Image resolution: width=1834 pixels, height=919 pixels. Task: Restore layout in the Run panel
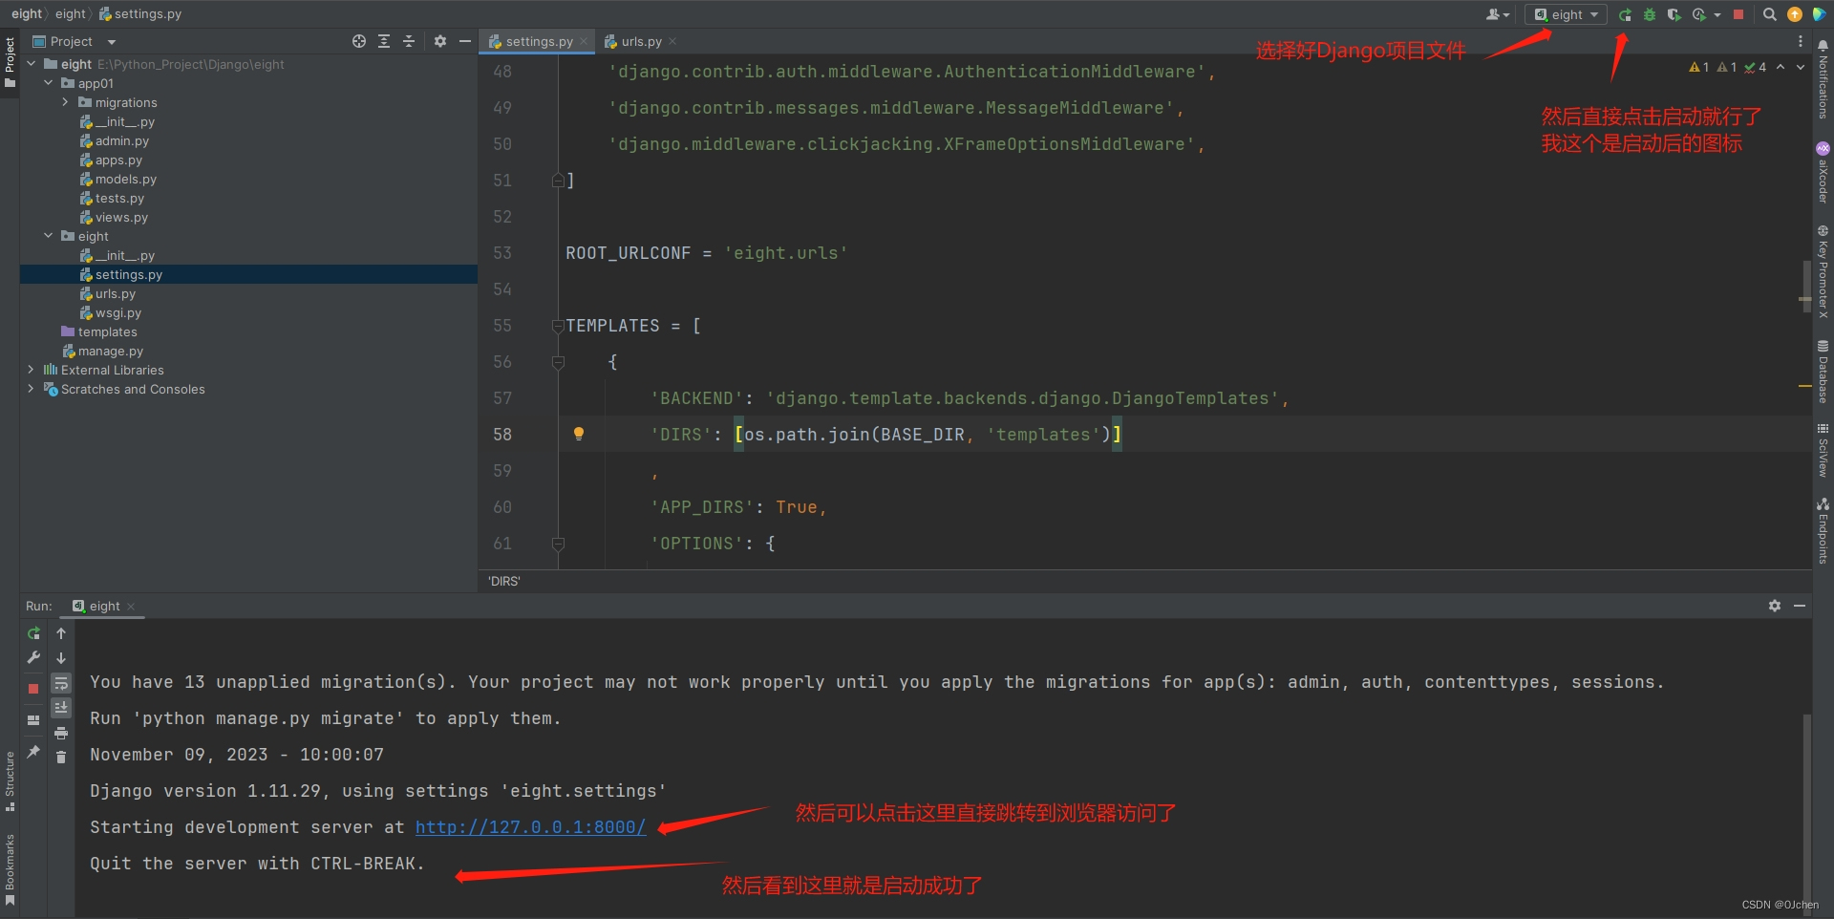click(x=33, y=719)
